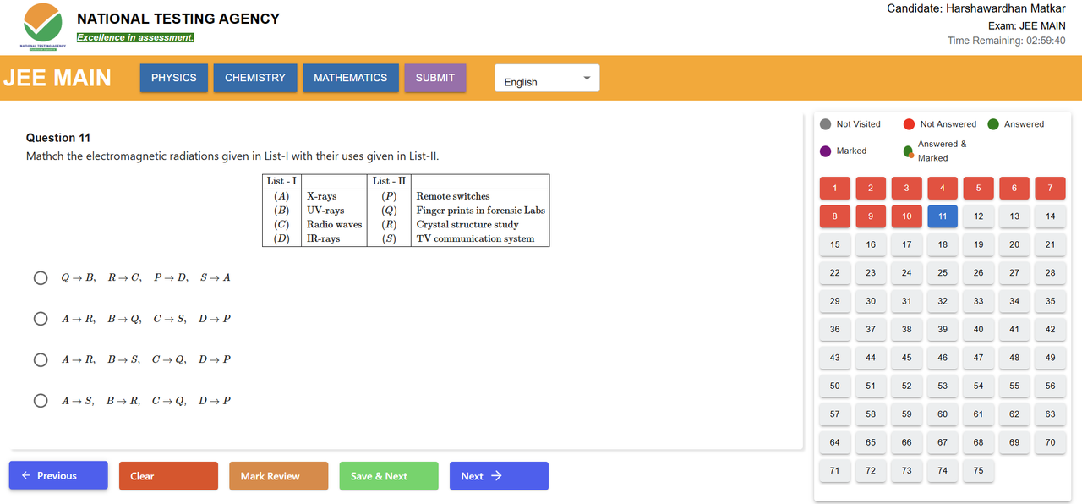Navigate to question 7 in palette

click(x=1051, y=188)
